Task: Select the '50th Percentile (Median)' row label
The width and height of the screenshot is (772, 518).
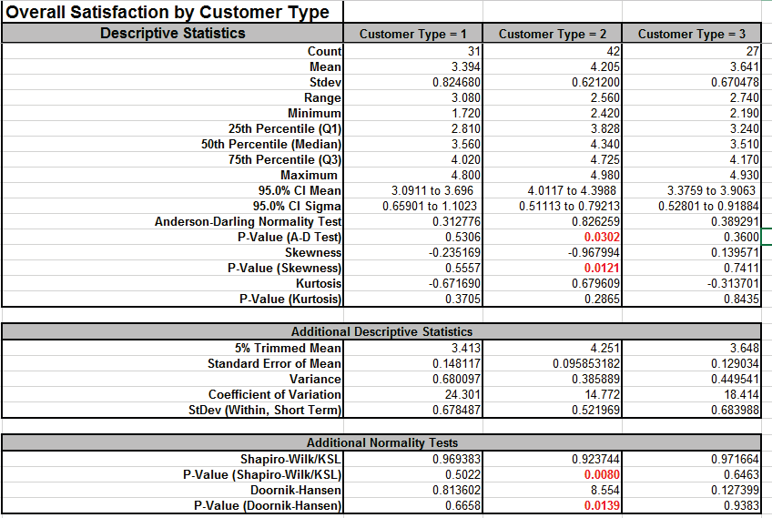Action: 271,144
